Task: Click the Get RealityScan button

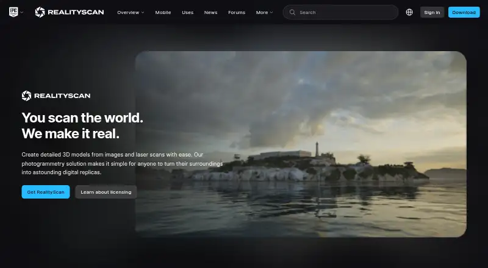Action: point(46,192)
